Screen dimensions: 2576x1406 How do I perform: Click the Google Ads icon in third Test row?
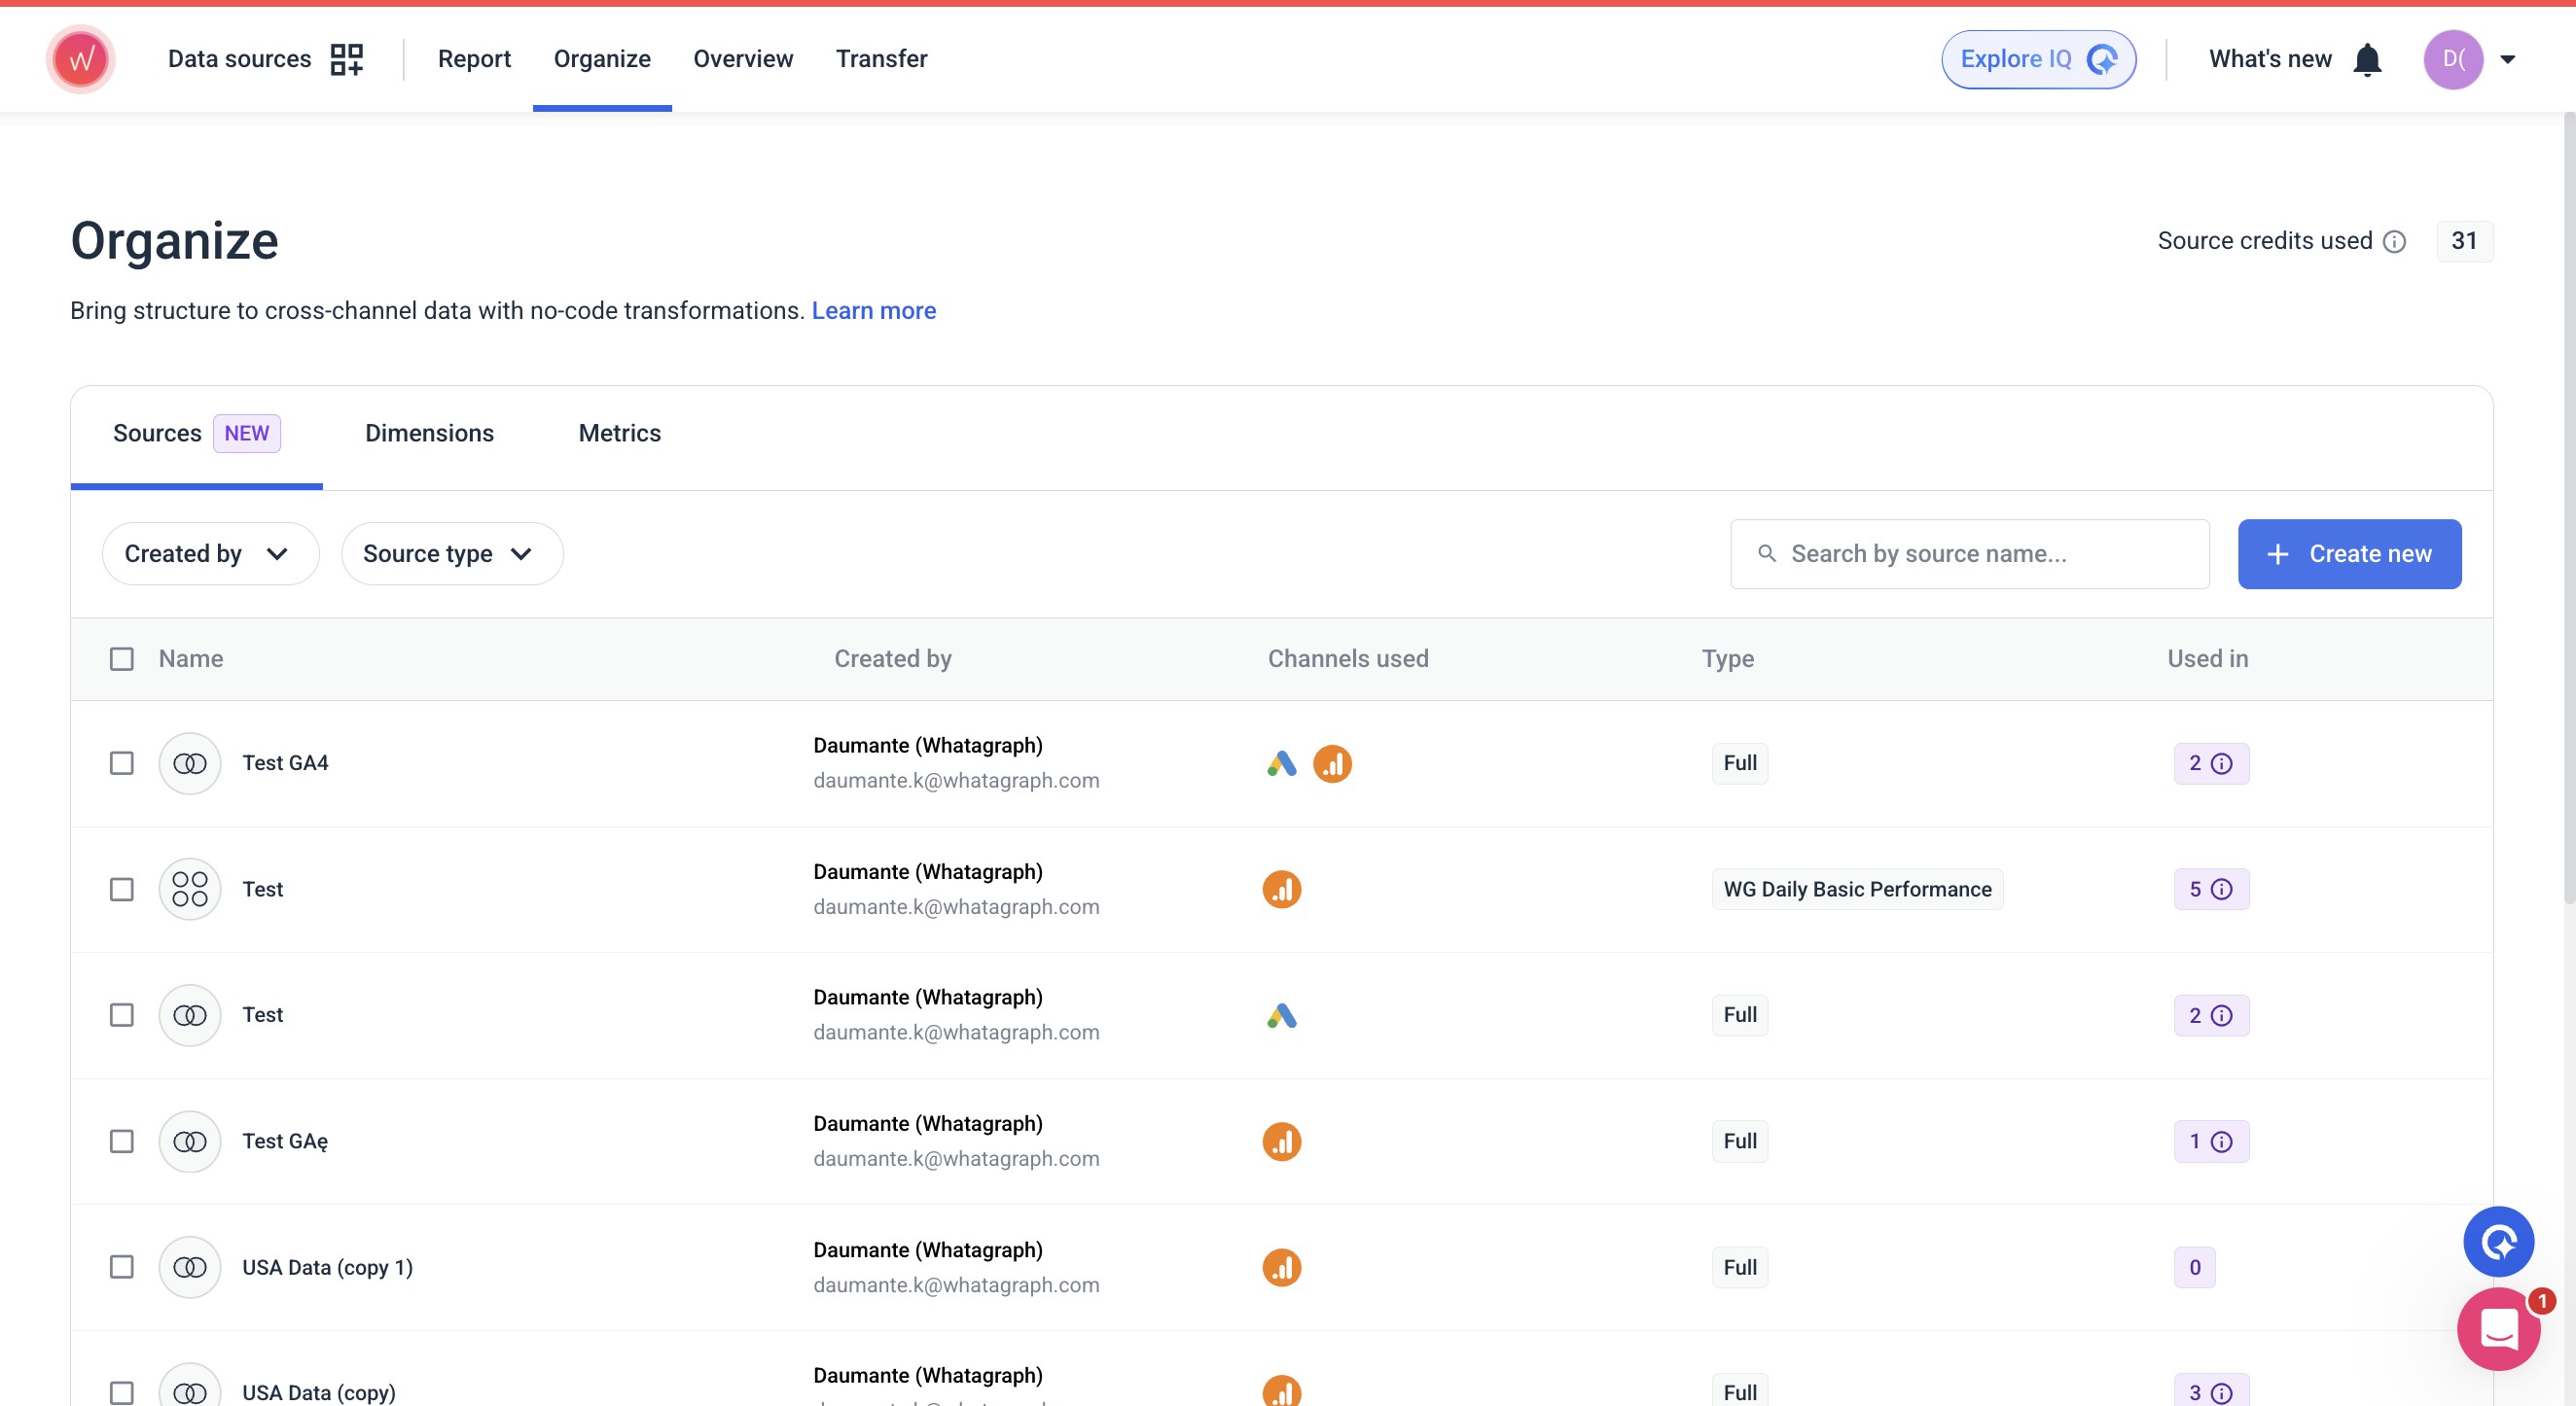coord(1282,1015)
